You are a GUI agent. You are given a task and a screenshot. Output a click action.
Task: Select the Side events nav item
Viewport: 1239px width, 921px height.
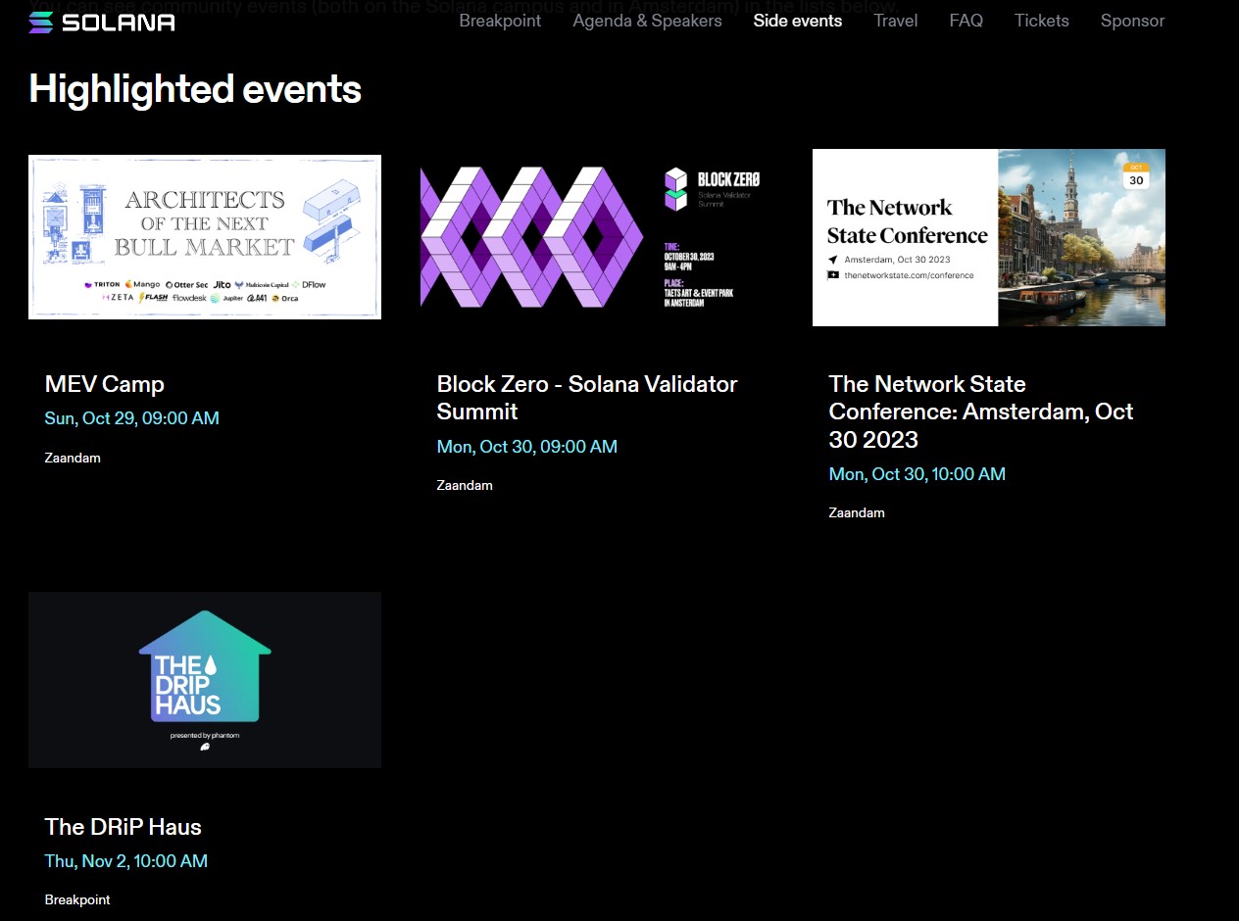tap(797, 21)
